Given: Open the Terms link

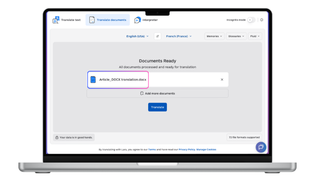Looking at the screenshot, I should pyautogui.click(x=152, y=150).
